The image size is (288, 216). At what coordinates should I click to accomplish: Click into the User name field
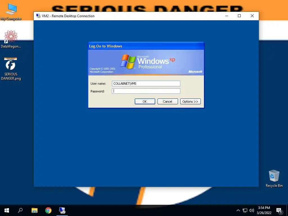[146, 83]
